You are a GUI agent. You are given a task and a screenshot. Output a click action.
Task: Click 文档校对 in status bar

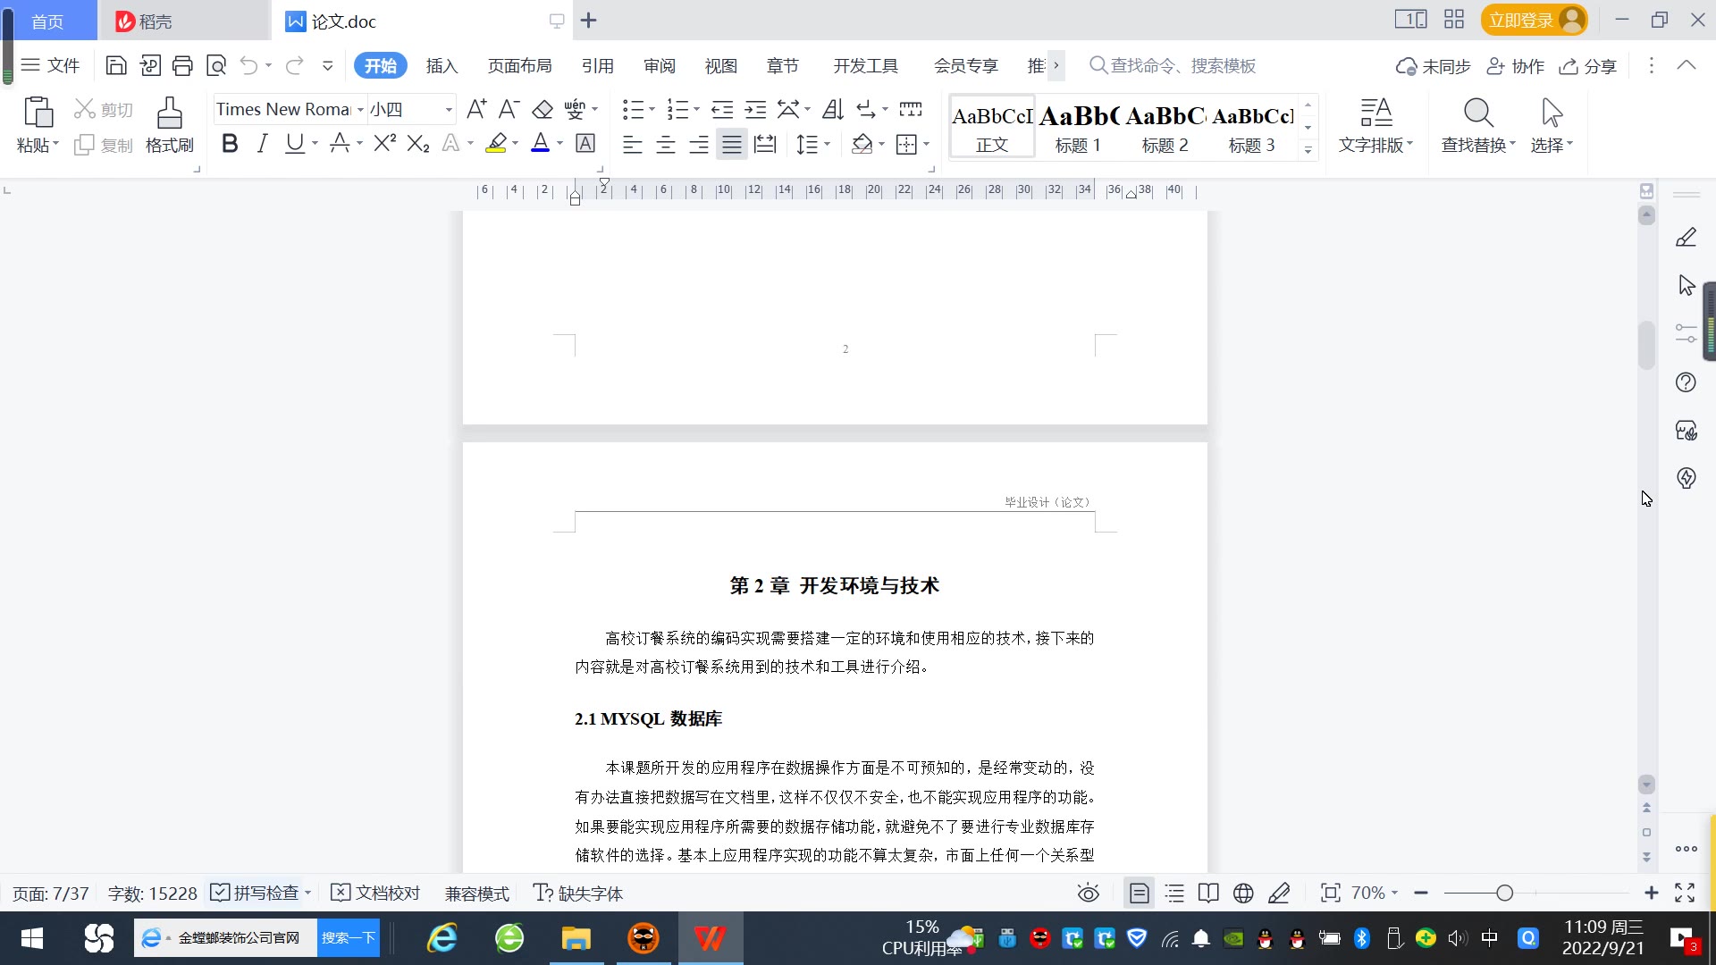(375, 893)
